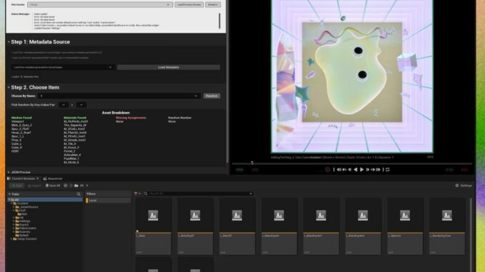The width and height of the screenshot is (485, 272).
Task: Select the Scenes folder
Action: click(x=23, y=232)
